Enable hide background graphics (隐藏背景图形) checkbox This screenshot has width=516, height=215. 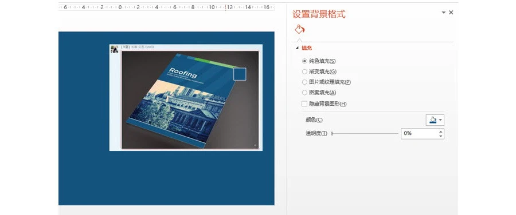[304, 103]
